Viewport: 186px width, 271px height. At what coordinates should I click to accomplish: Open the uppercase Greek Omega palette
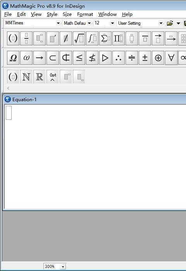point(13,58)
